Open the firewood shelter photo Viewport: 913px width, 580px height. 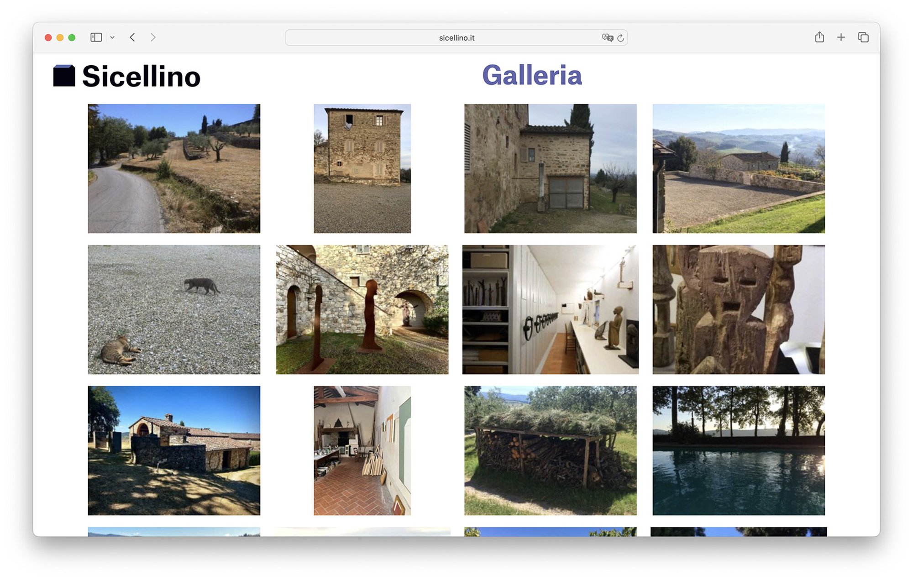[550, 450]
